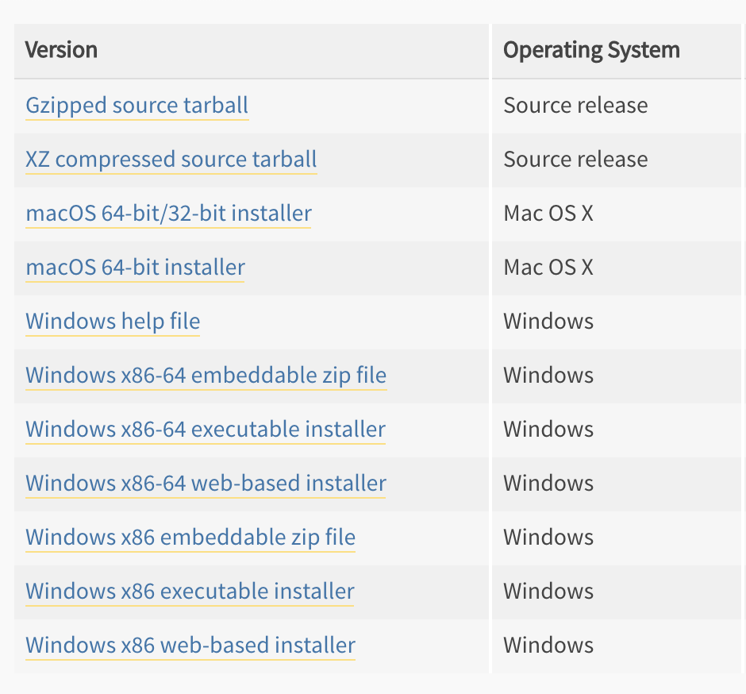Screen dimensions: 746x694
Task: Click Mac OS X cell for 64-bit/32-bit installer
Action: point(548,214)
